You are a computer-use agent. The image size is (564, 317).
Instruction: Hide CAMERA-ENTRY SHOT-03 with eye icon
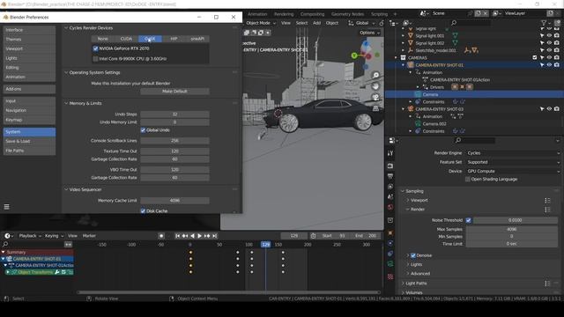click(549, 109)
